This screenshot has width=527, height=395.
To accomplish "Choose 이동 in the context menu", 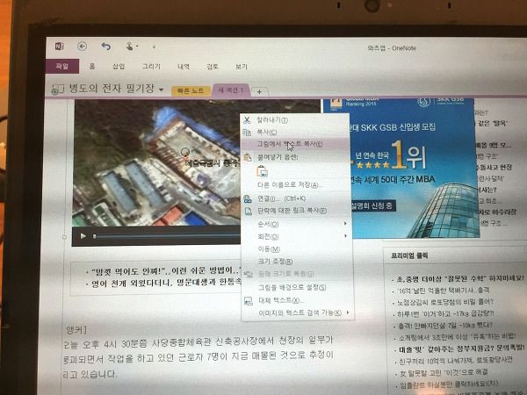I will 297,249.
